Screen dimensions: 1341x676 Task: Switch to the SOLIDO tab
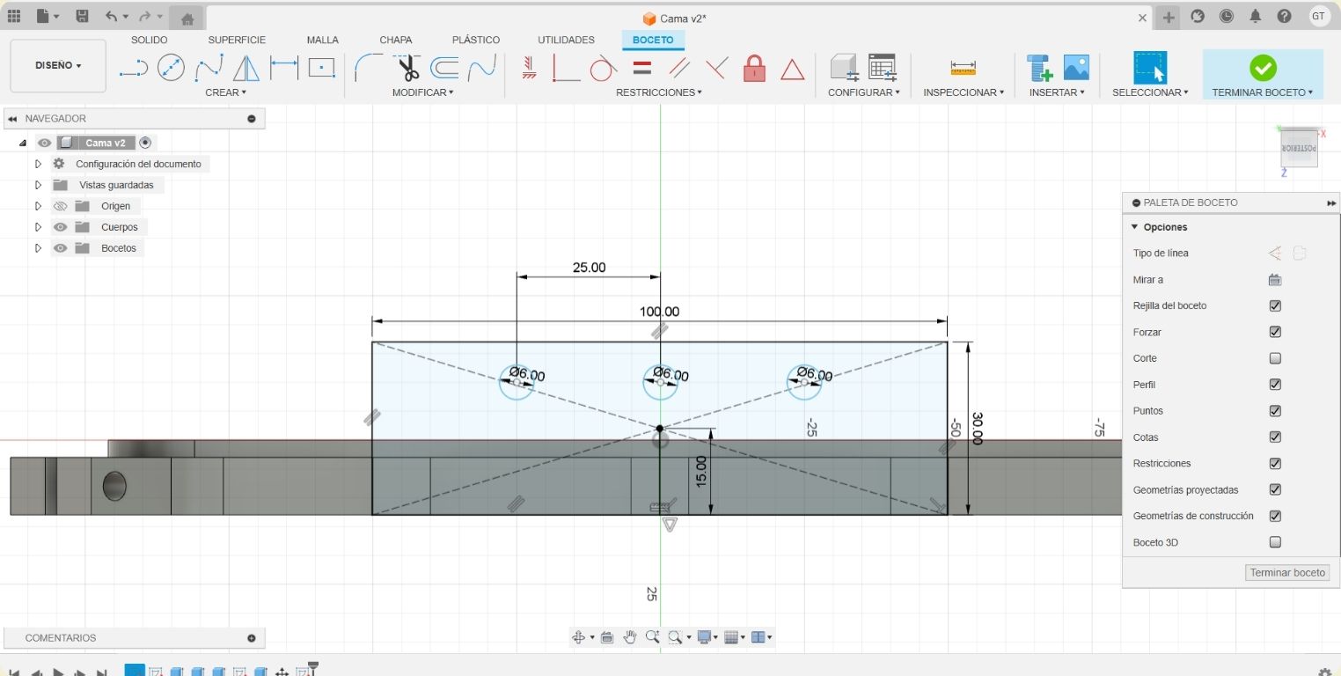click(149, 40)
